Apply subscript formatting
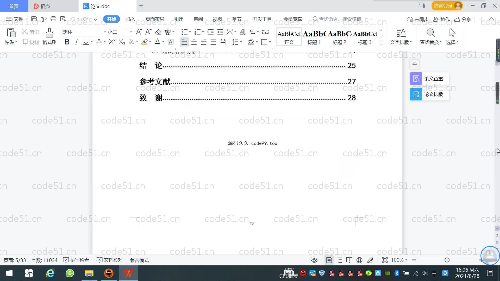 122,42
